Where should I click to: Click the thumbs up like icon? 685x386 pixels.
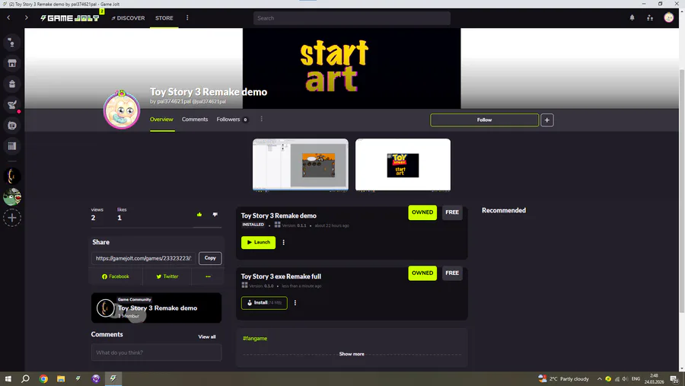click(x=199, y=215)
